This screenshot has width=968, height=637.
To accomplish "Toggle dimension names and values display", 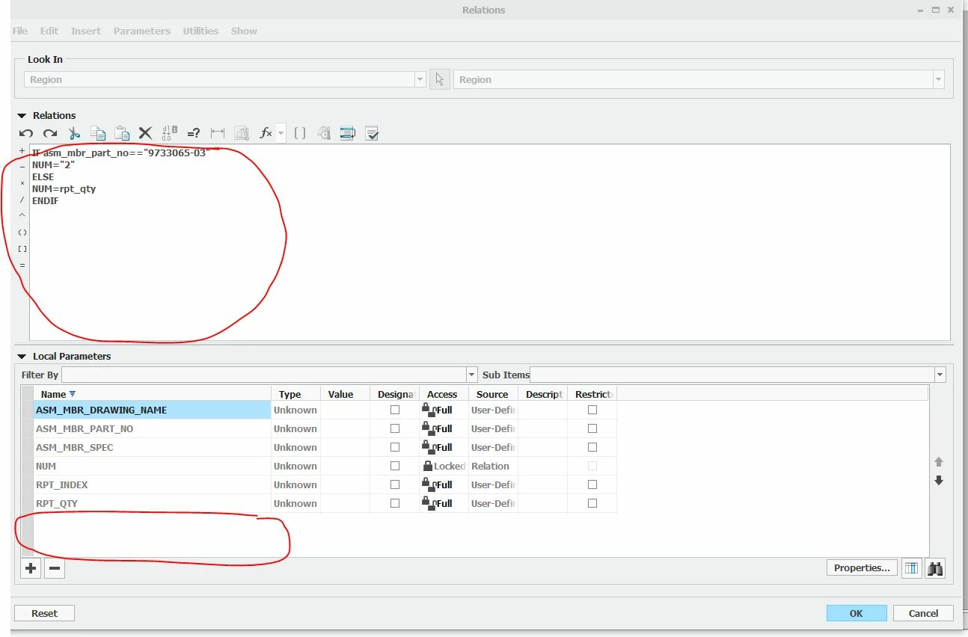I will point(169,133).
